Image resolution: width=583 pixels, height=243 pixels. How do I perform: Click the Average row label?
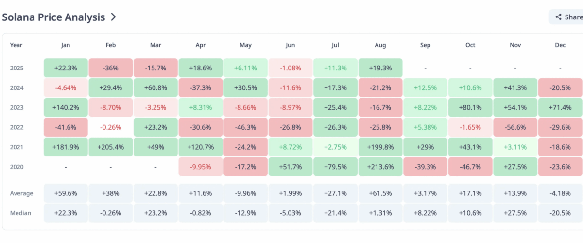pos(22,193)
